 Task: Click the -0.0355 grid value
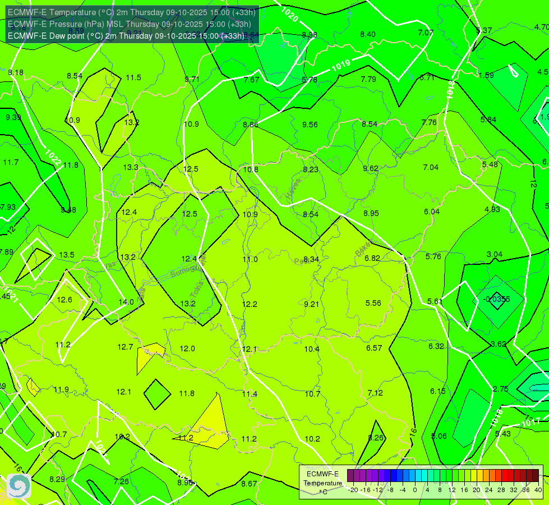pos(496,299)
